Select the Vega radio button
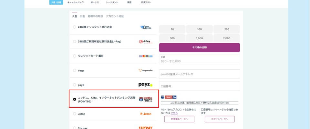The image size is (310, 129). pyautogui.click(x=74, y=70)
